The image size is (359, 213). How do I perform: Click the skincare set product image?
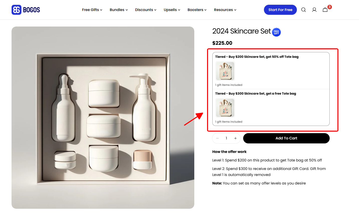pyautogui.click(x=103, y=118)
